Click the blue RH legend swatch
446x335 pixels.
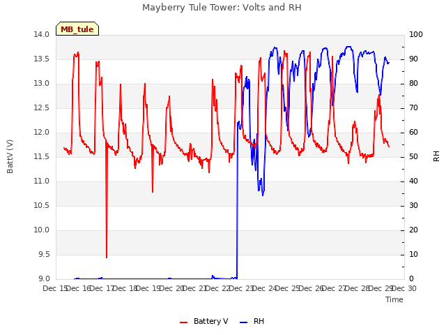tap(244, 322)
